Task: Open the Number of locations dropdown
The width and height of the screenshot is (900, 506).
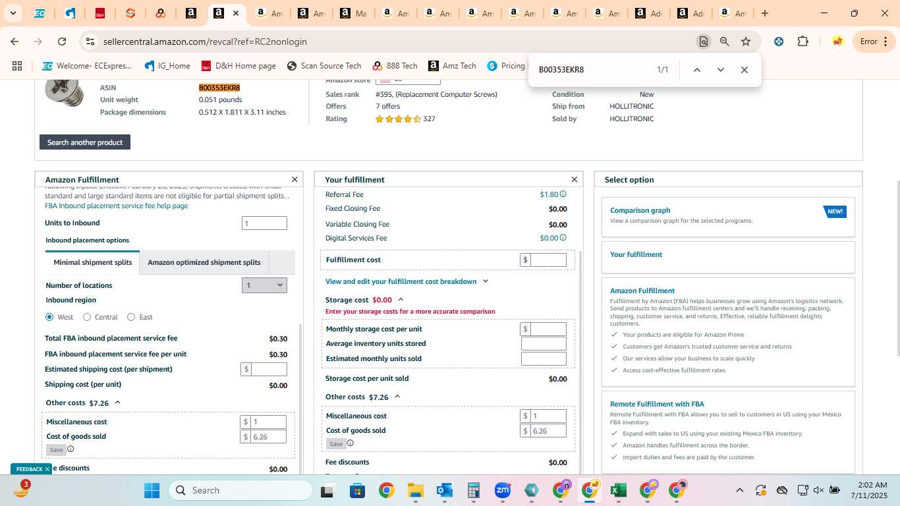Action: [x=264, y=285]
